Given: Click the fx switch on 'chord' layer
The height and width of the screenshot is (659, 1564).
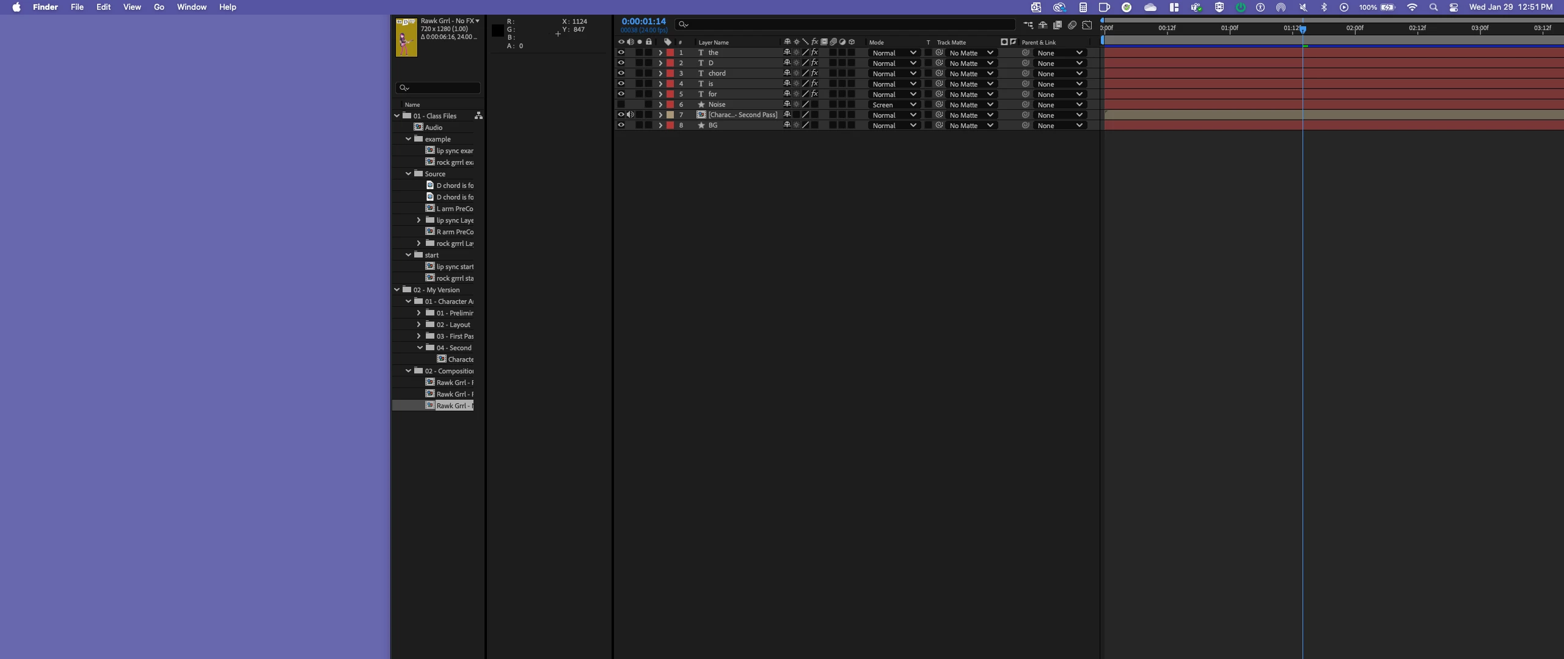Looking at the screenshot, I should (814, 73).
